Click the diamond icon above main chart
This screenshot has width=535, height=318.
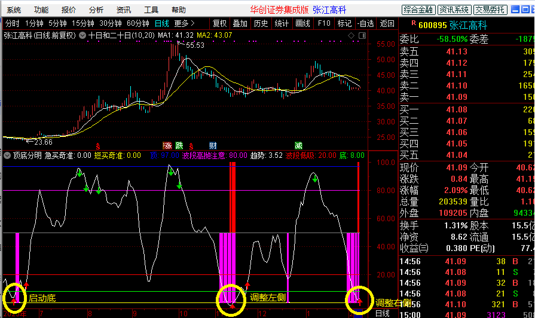351,35
